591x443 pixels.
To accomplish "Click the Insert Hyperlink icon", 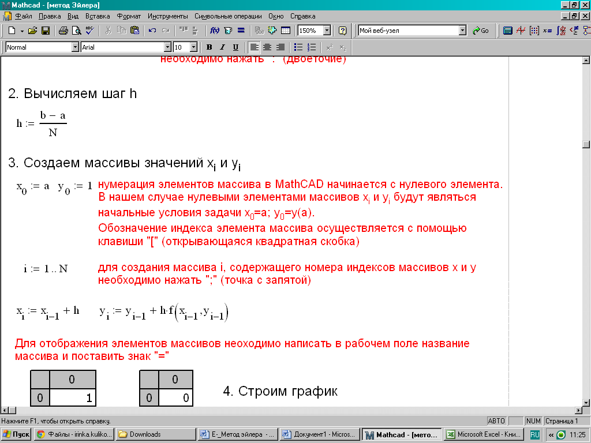I will coord(259,31).
